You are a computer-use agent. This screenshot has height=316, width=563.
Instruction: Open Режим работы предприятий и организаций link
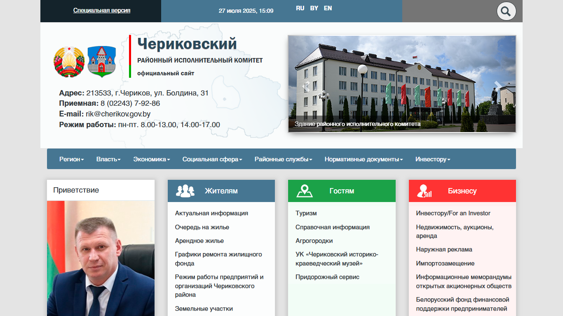(x=219, y=286)
